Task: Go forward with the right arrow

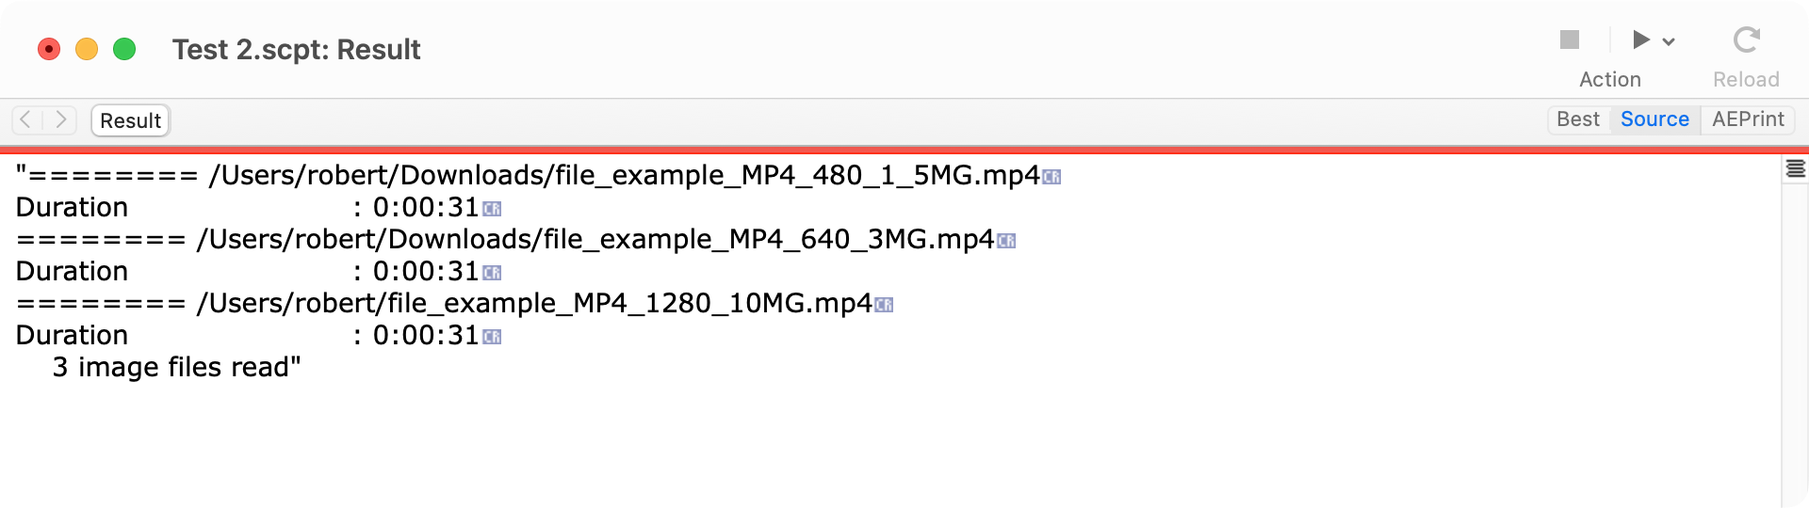Action: click(x=60, y=119)
